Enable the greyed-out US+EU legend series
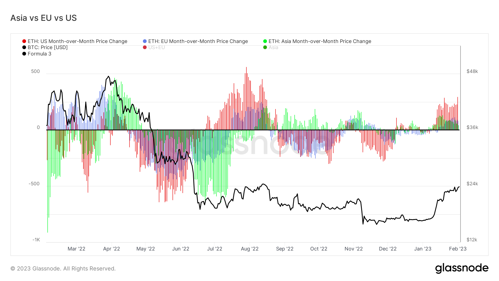The image size is (499, 281). coord(156,47)
